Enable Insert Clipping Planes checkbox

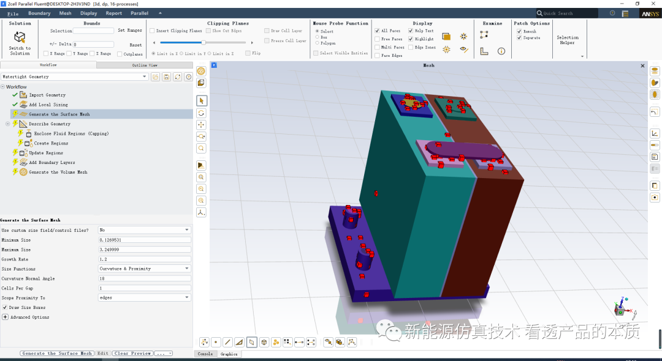152,31
